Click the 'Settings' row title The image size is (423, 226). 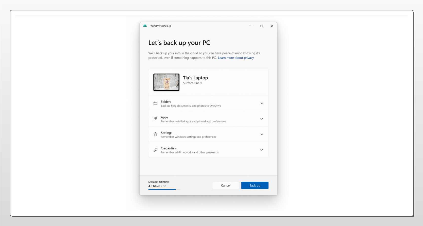(167, 133)
